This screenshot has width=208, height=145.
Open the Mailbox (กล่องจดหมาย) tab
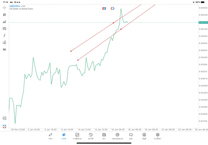pos(117,136)
